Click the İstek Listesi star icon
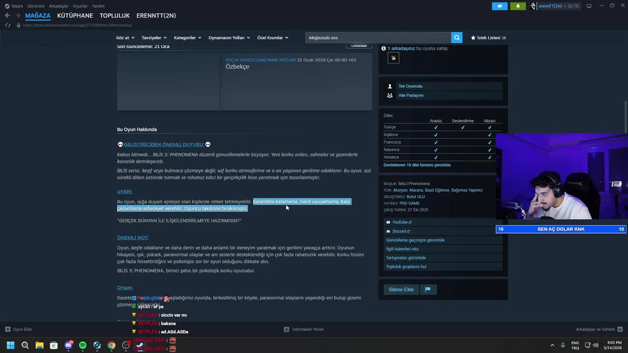The height and width of the screenshot is (353, 628). pyautogui.click(x=473, y=38)
